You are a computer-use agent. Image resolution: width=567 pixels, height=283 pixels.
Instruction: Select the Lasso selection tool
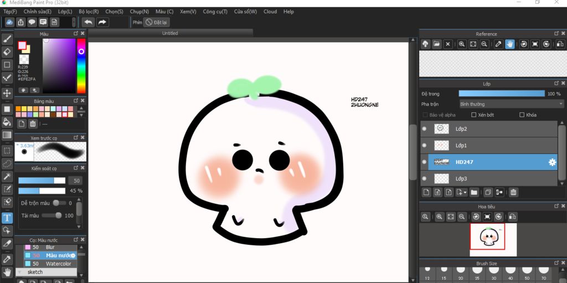[7, 163]
